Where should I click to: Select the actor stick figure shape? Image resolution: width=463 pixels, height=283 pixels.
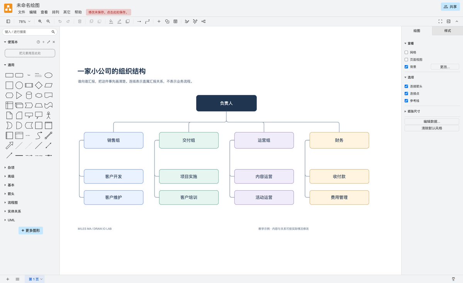pyautogui.click(x=48, y=115)
